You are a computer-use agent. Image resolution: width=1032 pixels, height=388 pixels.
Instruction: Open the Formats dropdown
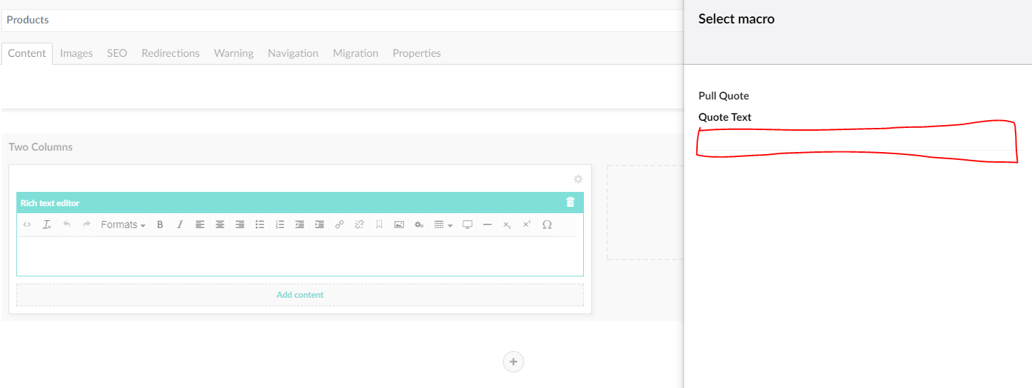pos(122,225)
